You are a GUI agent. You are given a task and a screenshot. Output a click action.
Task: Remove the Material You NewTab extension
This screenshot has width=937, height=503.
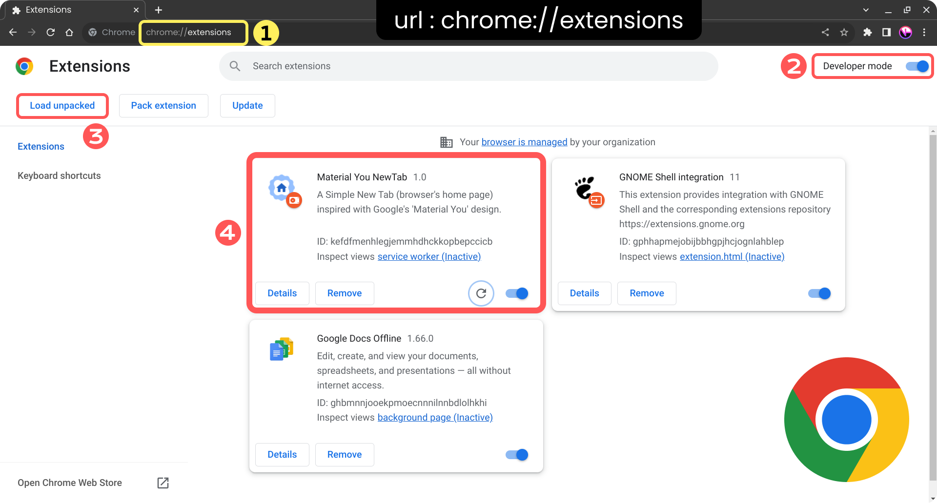click(345, 293)
